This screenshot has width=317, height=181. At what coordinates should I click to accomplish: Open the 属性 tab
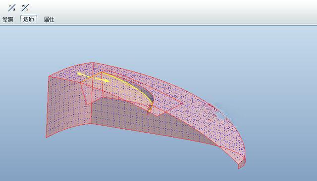click(x=49, y=20)
